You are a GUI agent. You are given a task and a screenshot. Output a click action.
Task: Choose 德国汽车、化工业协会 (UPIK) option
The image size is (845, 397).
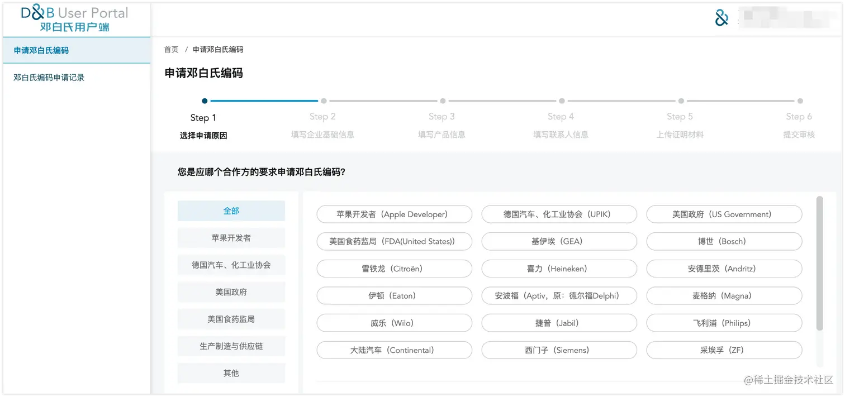tap(559, 214)
